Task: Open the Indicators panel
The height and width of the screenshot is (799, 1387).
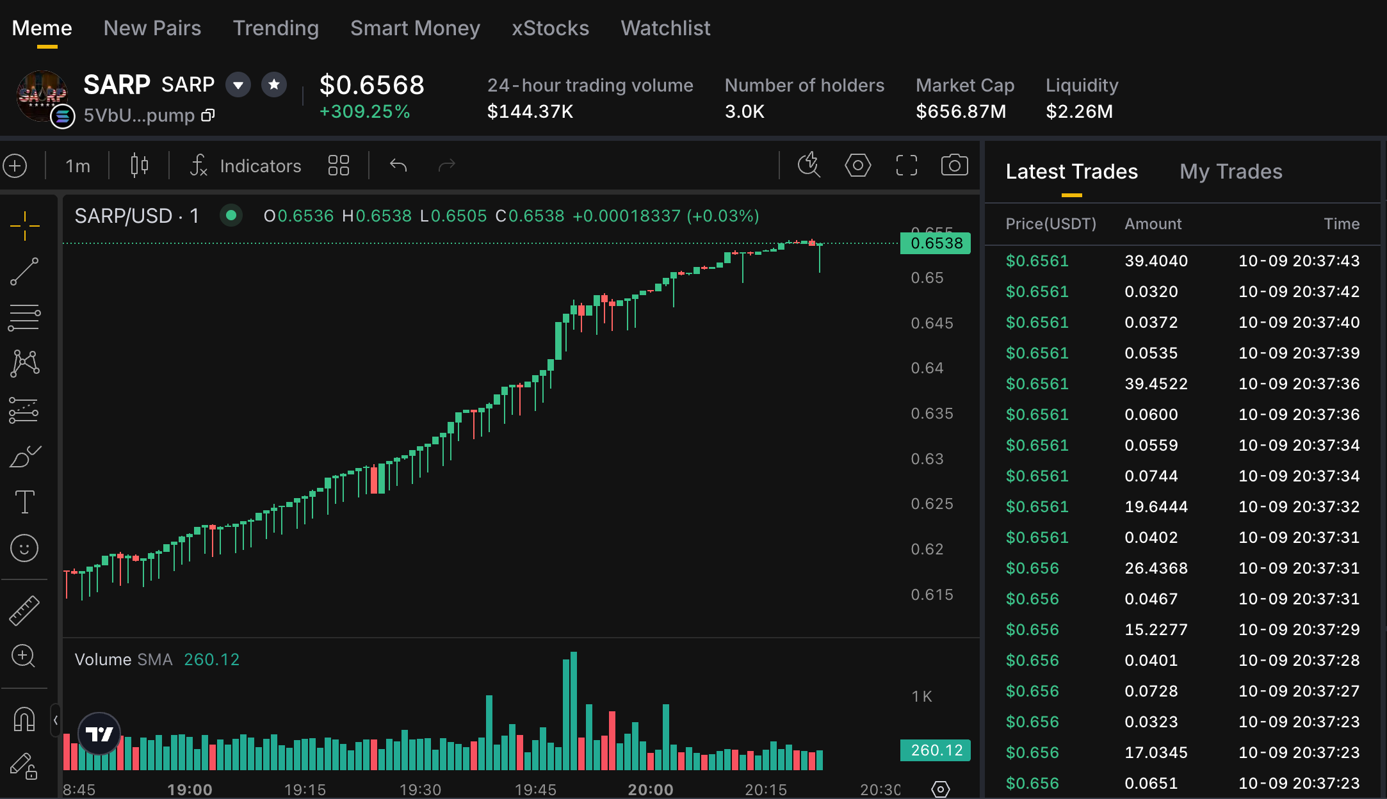Action: tap(246, 166)
